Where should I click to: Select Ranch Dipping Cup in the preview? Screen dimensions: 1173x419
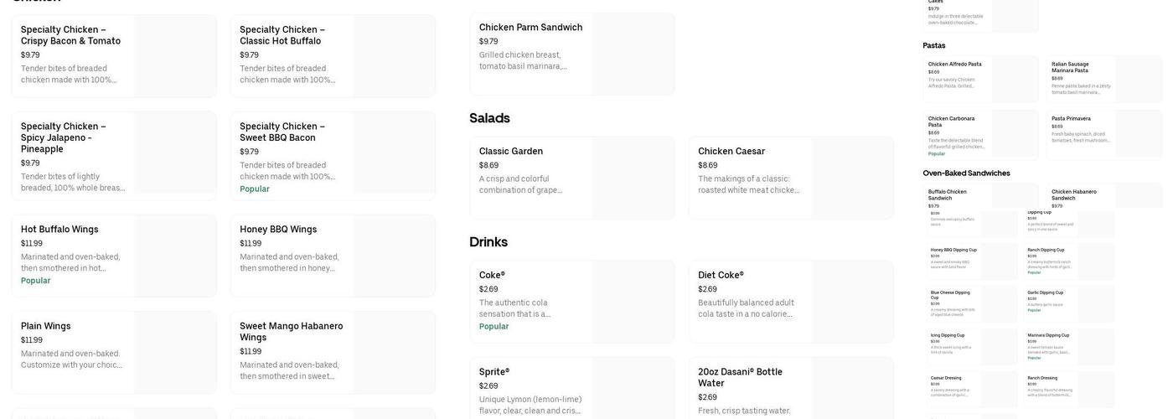click(1069, 261)
